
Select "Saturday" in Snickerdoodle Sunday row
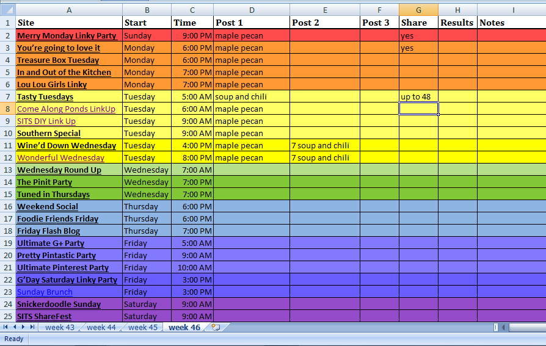pos(147,303)
